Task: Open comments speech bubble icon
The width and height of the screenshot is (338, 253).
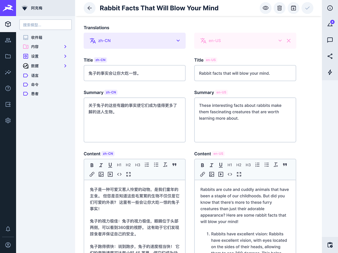Action: click(330, 40)
